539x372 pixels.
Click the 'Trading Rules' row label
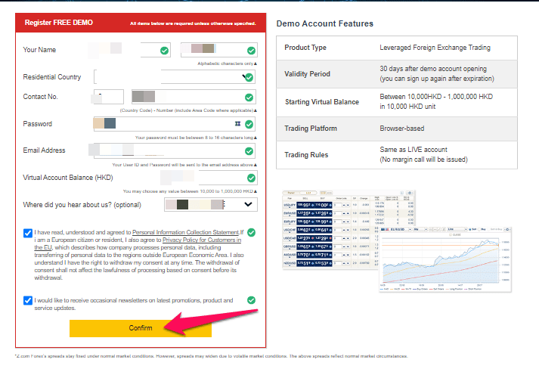coord(306,155)
